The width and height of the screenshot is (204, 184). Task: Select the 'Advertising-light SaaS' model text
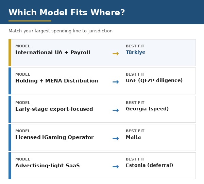[48, 166]
